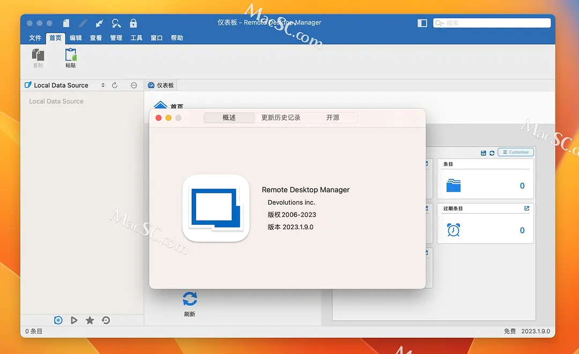Open the 文件 menu tab
Viewport: 579px width, 354px height.
tap(35, 37)
